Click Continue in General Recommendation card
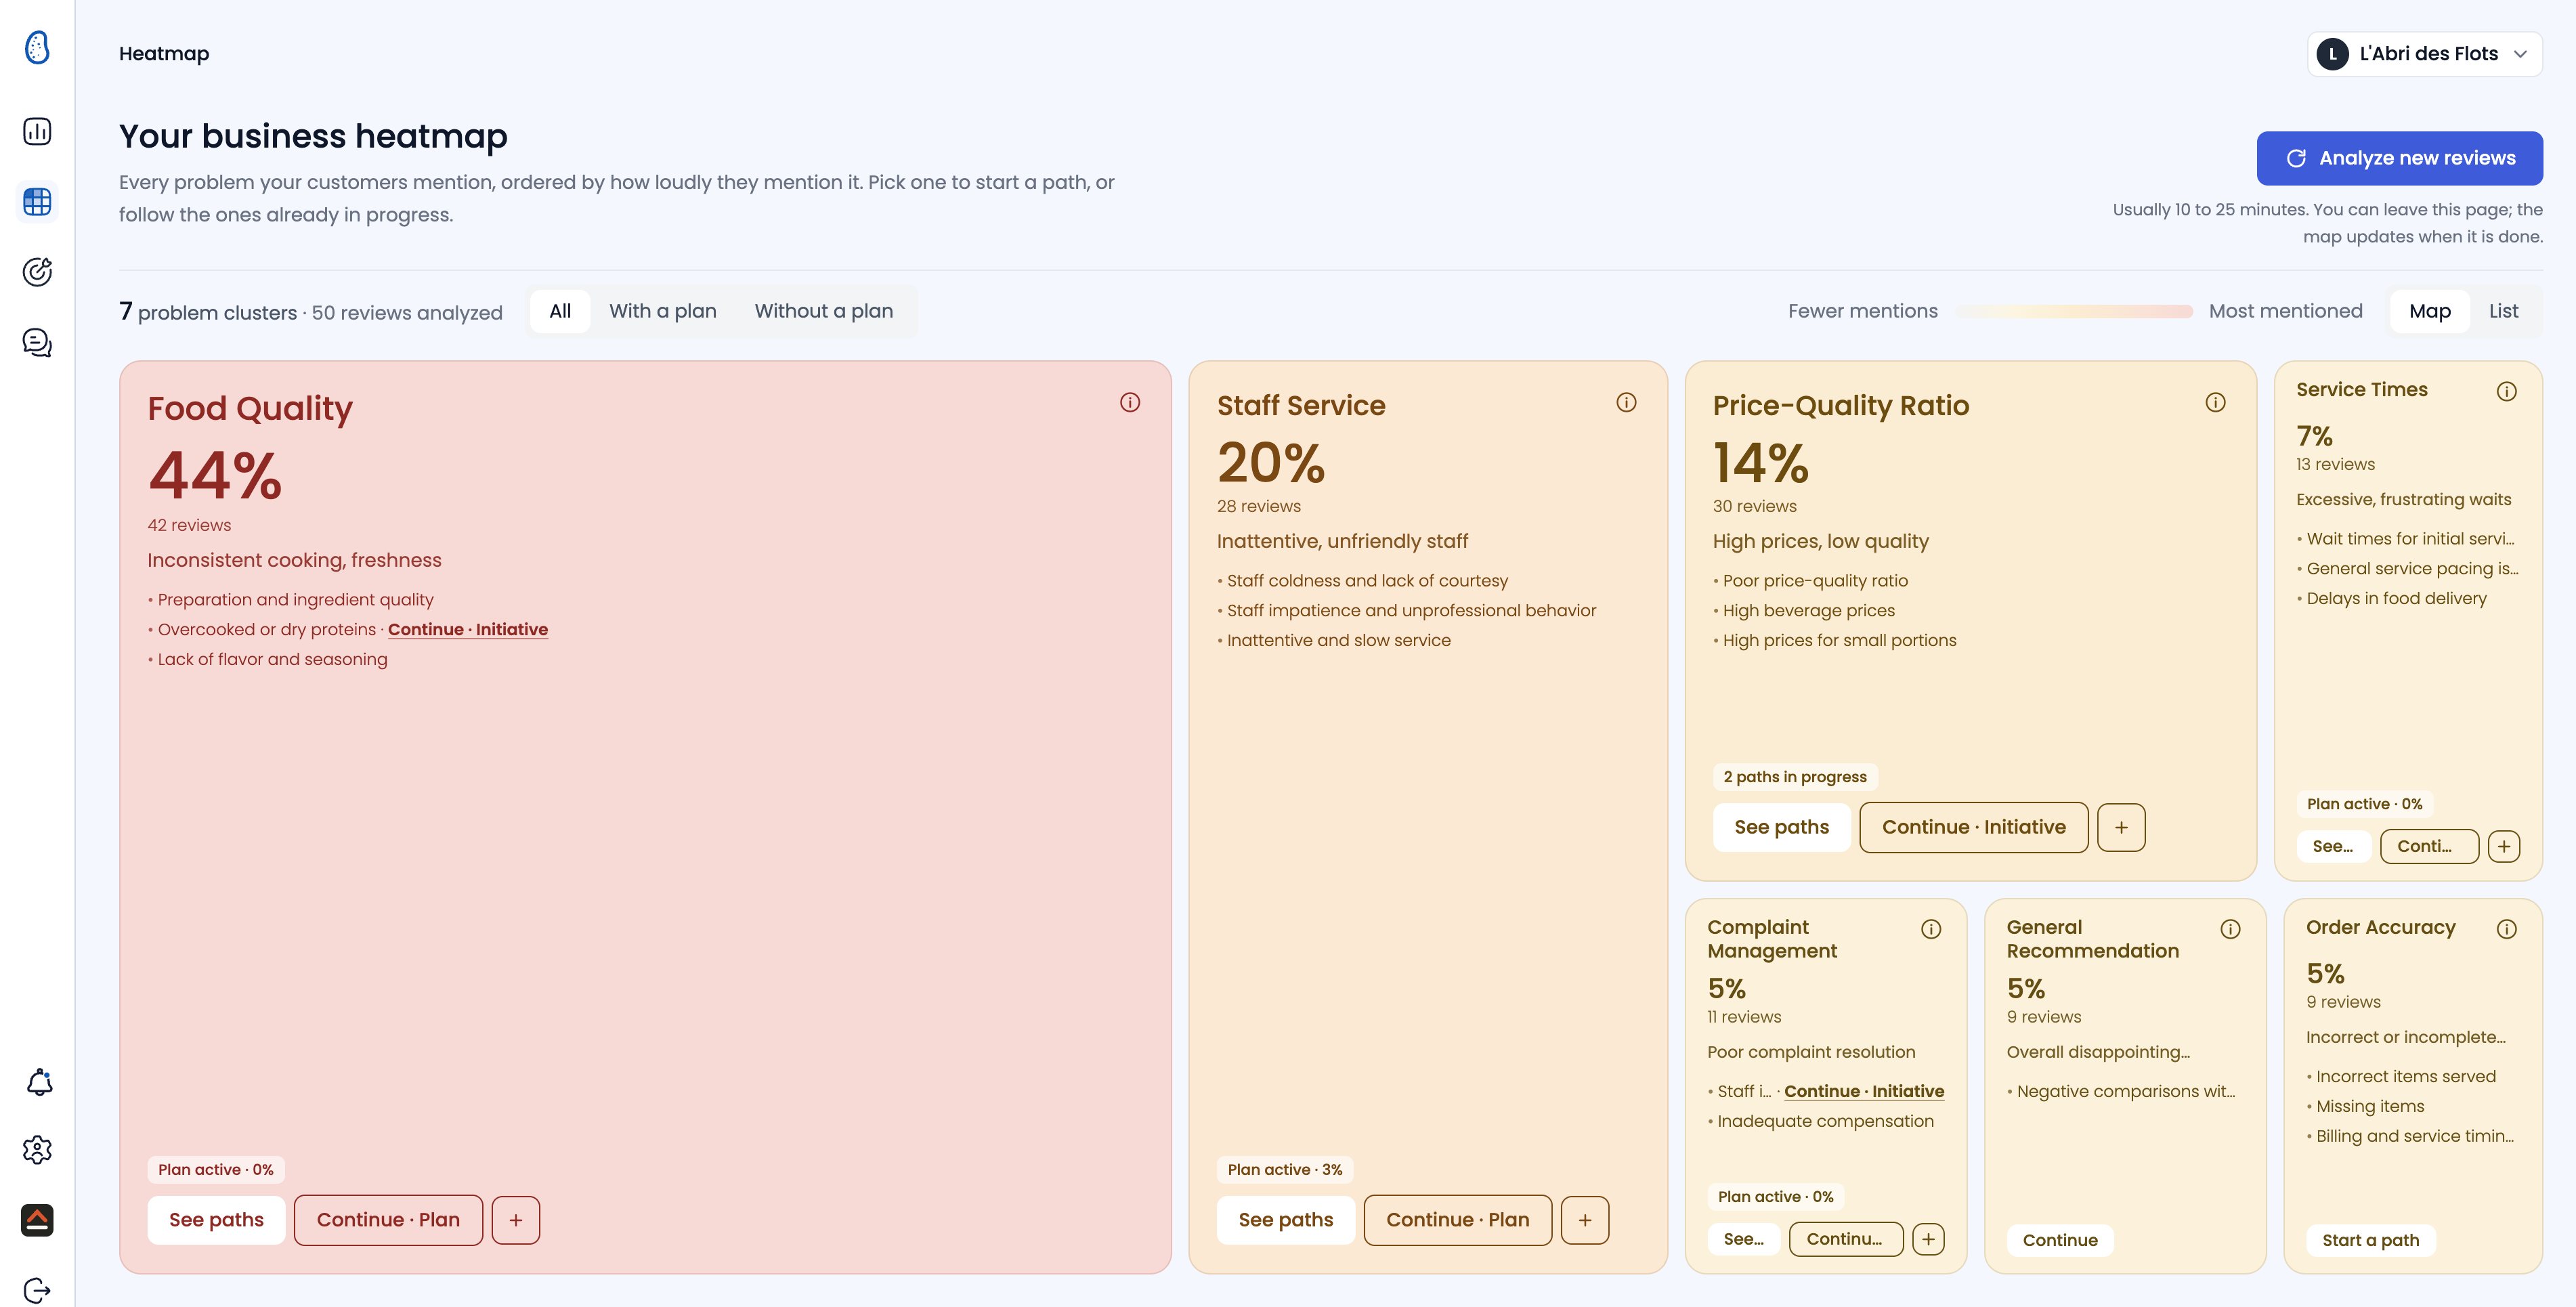Image resolution: width=2576 pixels, height=1307 pixels. click(2060, 1240)
